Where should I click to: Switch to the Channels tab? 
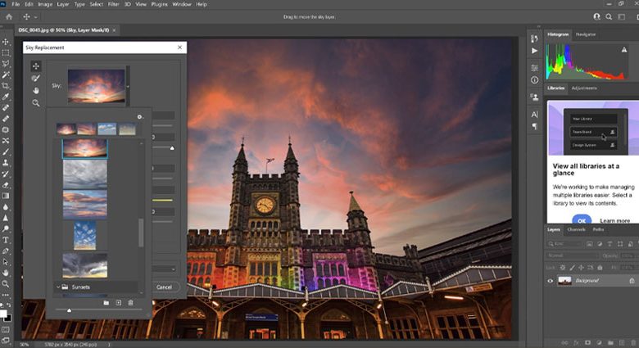pyautogui.click(x=576, y=230)
